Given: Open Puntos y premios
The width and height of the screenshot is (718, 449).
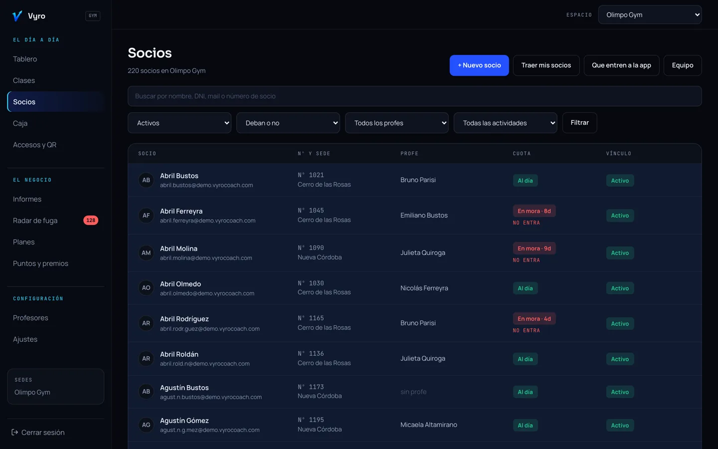Looking at the screenshot, I should pyautogui.click(x=56, y=263).
